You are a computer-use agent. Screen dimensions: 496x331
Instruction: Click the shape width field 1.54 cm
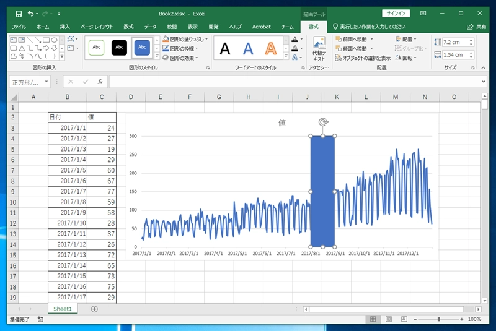point(454,55)
